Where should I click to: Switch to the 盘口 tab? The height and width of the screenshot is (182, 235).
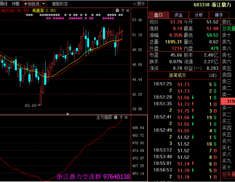158,15
